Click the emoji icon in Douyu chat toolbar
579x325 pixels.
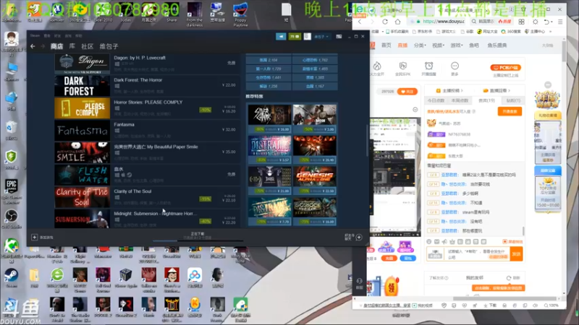428,242
